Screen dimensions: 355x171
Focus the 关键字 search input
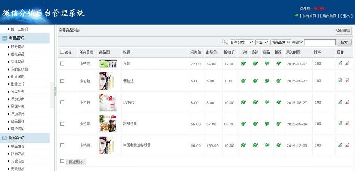pyautogui.click(x=319, y=42)
